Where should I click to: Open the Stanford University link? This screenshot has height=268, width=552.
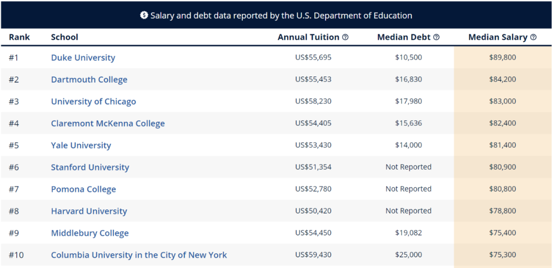(90, 167)
